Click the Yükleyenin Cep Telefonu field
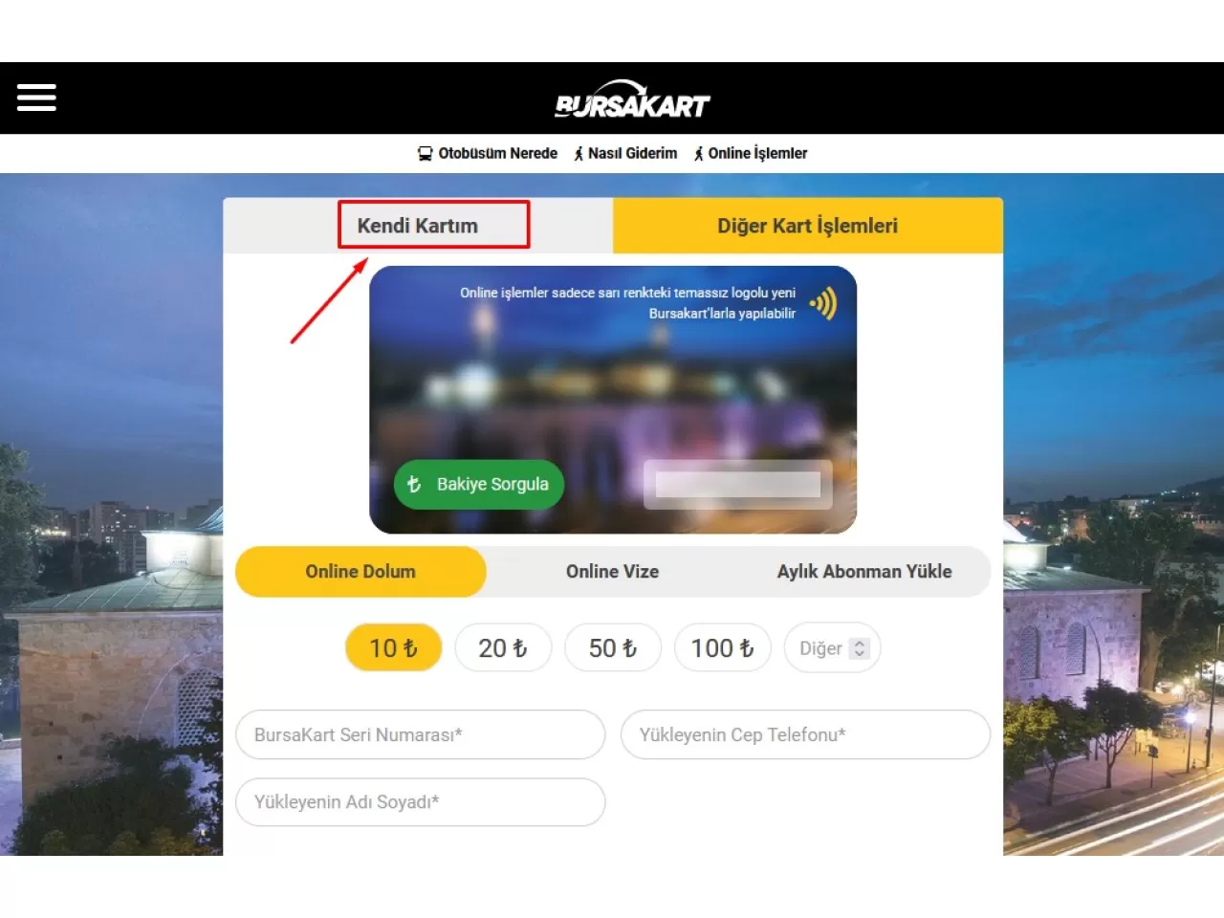Screen dimensions: 1224x918 tap(806, 735)
